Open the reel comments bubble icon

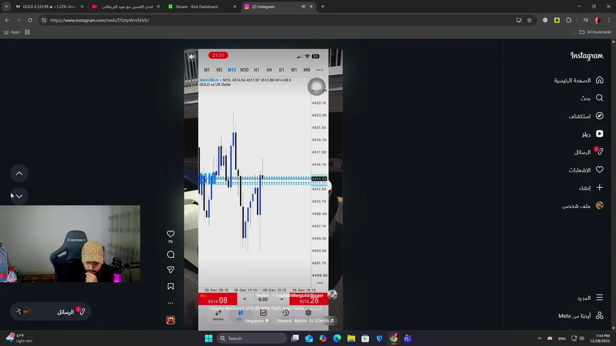(170, 255)
